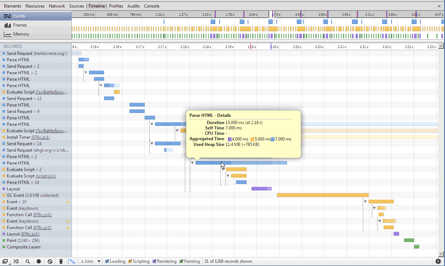Screen dimensions: 445x266
Task: Select the Paint (1240 × 256) record
Action: 36,241
